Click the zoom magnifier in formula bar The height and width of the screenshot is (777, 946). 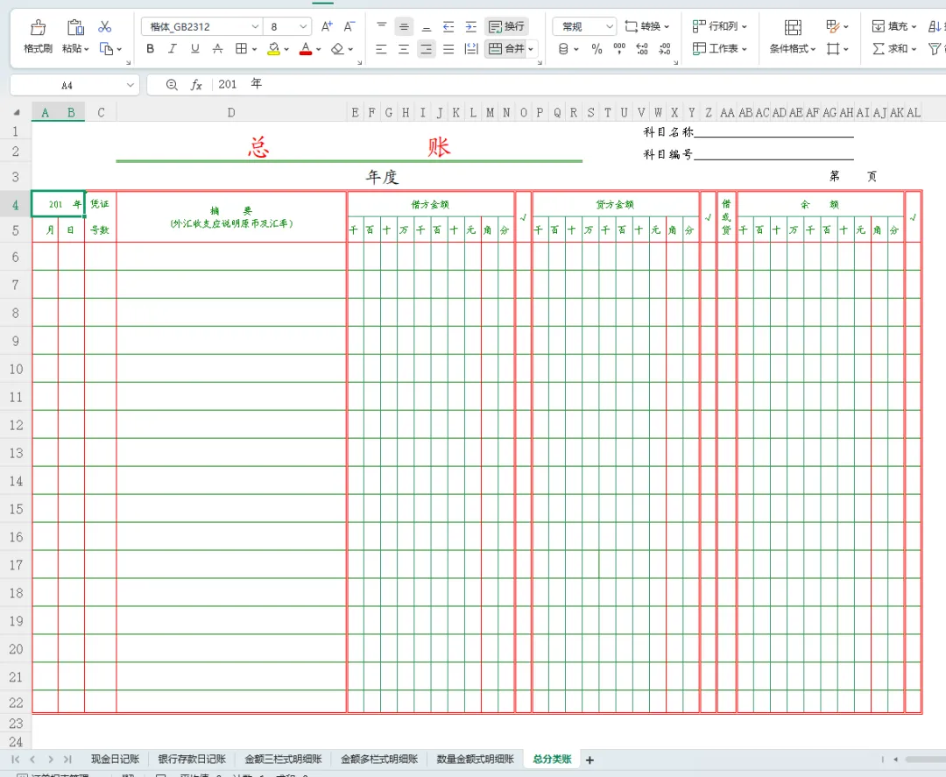(172, 85)
